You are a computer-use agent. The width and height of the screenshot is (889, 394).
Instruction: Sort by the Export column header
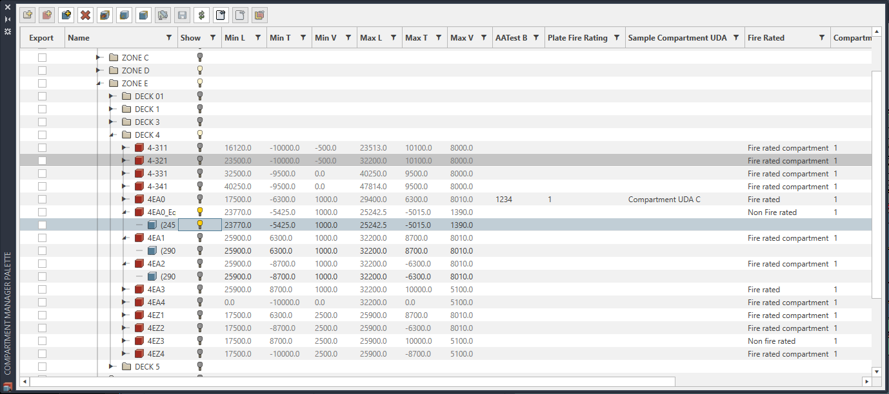pos(41,38)
